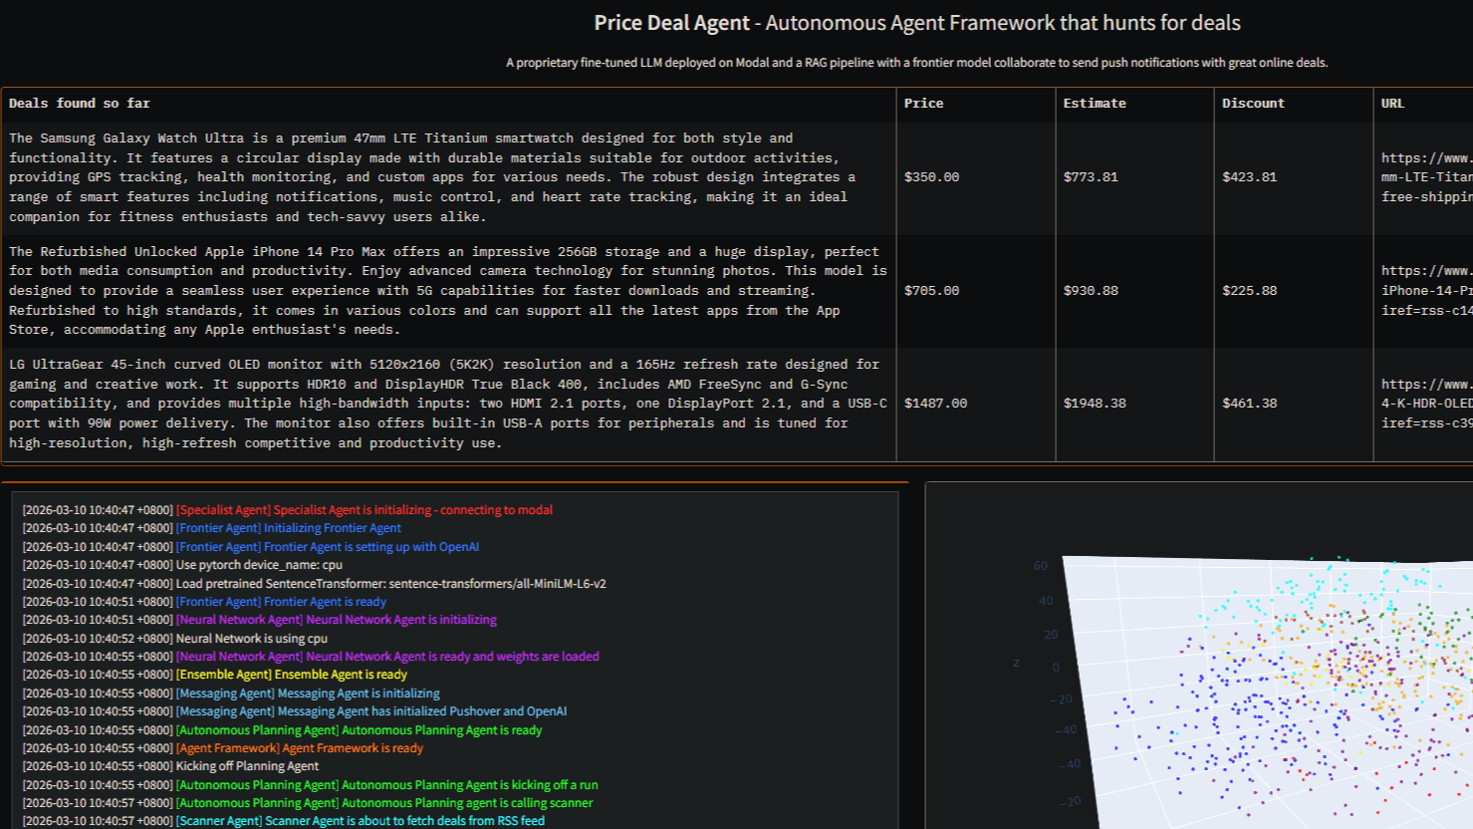Viewport: 1473px width, 829px height.
Task: Click the $423.81 discount cell
Action: point(1294,177)
